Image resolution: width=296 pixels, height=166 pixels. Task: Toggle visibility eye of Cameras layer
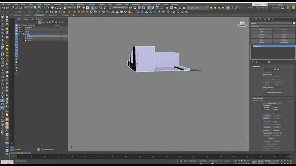22,30
